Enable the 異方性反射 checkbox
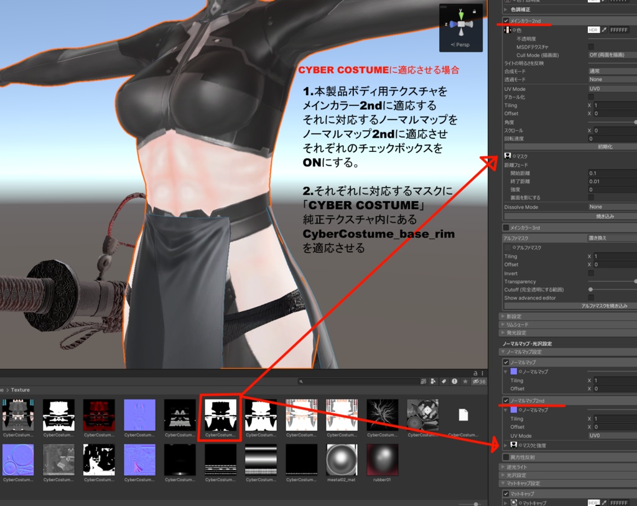The width and height of the screenshot is (637, 506). point(506,457)
